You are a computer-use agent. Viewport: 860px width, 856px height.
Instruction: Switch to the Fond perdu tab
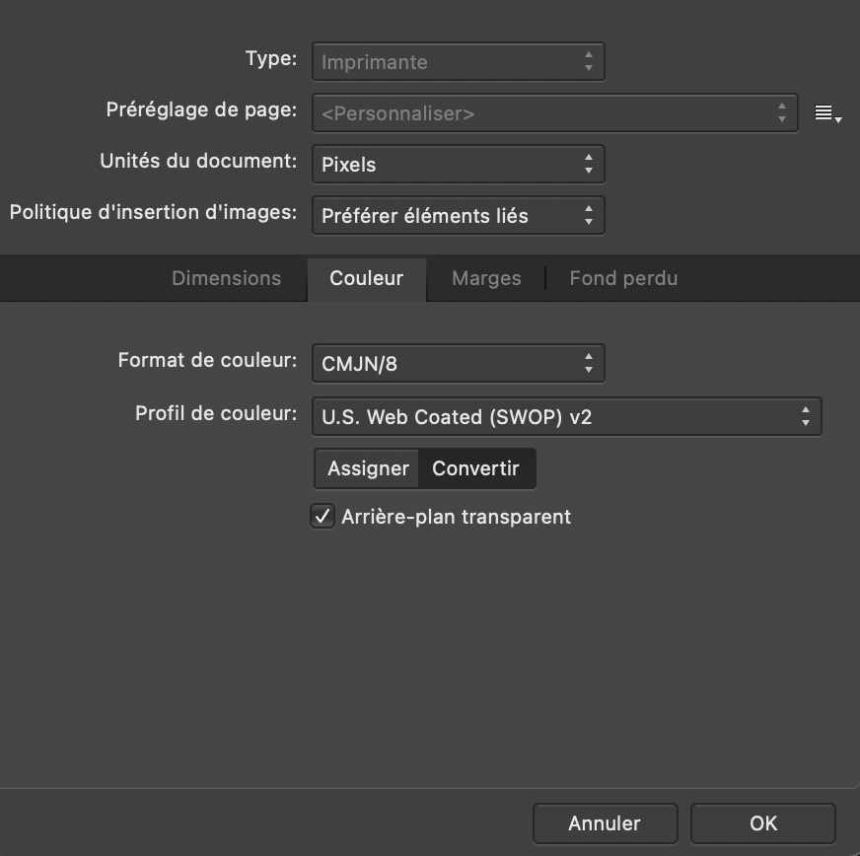point(623,278)
